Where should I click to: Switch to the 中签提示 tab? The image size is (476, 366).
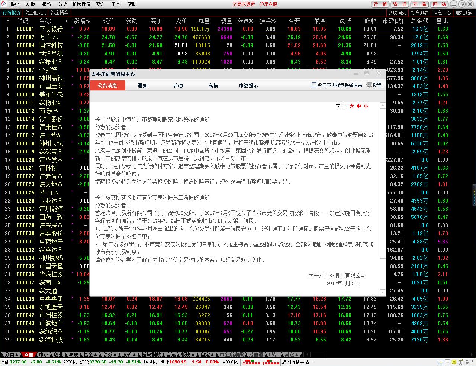tap(248, 85)
